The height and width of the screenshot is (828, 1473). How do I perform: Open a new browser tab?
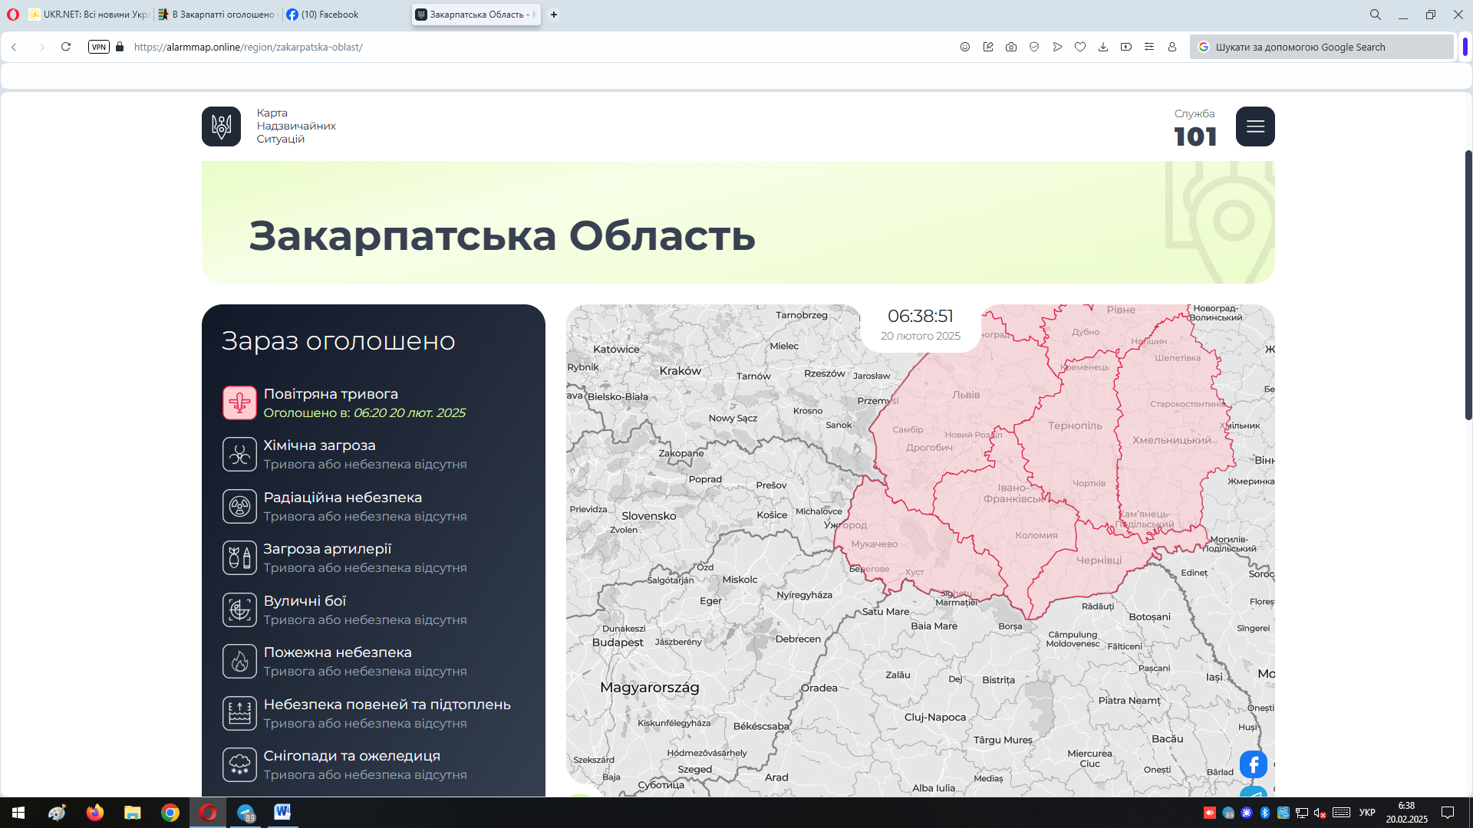click(554, 15)
